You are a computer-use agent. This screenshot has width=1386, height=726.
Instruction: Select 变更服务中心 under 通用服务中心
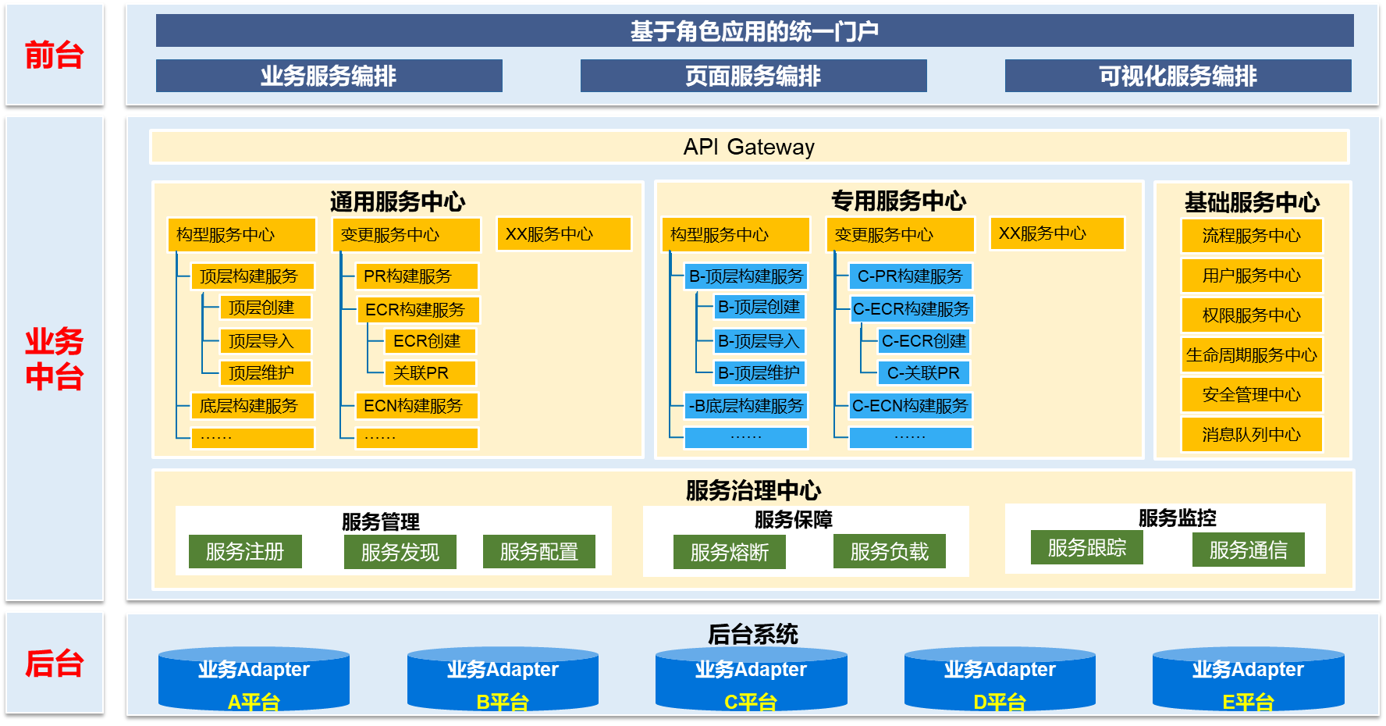(407, 235)
